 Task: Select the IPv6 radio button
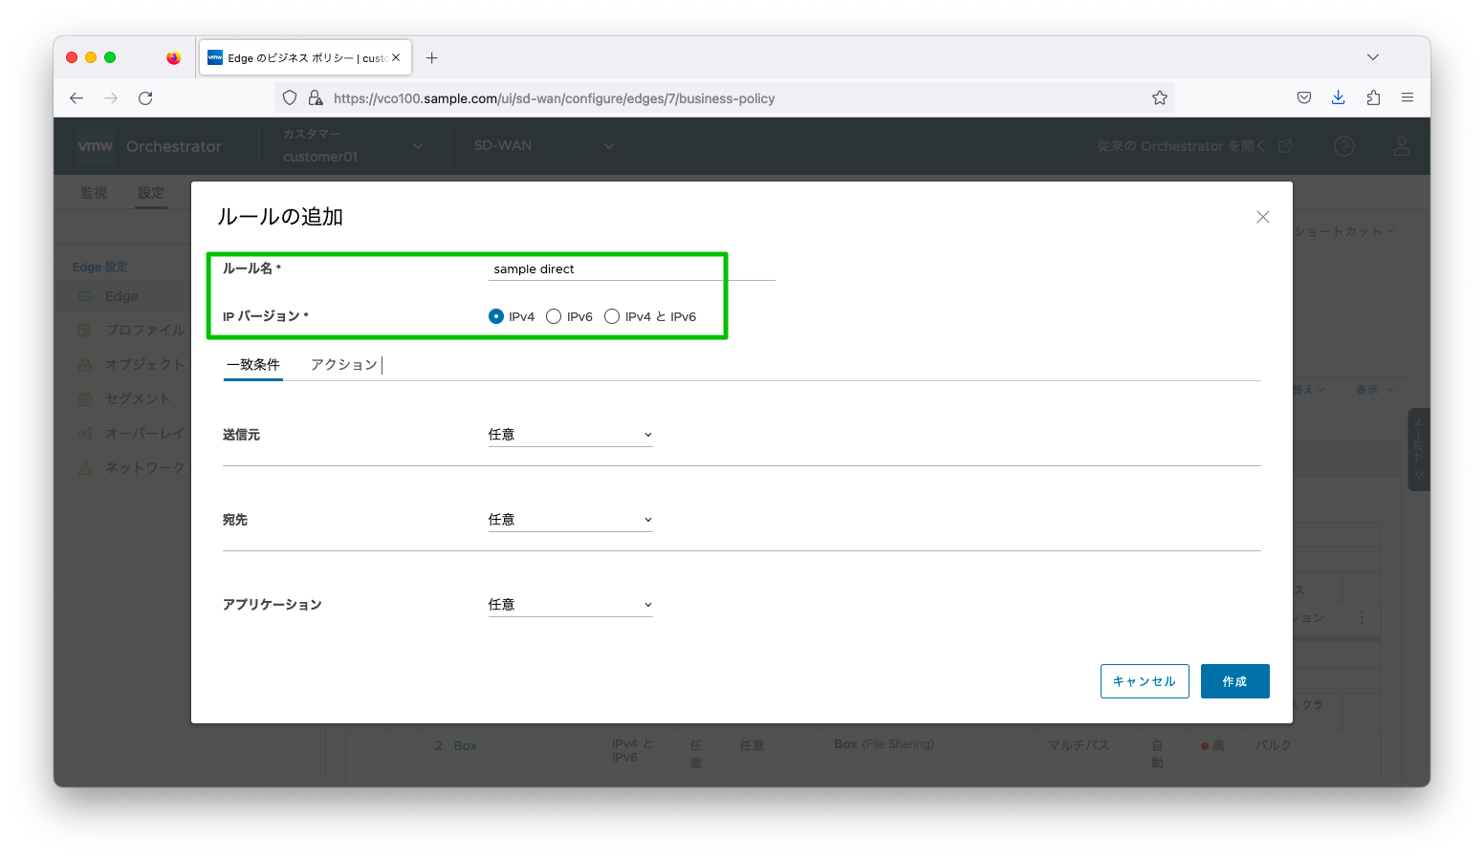coord(554,316)
